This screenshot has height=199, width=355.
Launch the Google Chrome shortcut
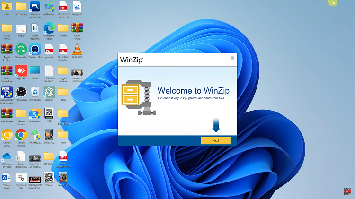(x=21, y=135)
